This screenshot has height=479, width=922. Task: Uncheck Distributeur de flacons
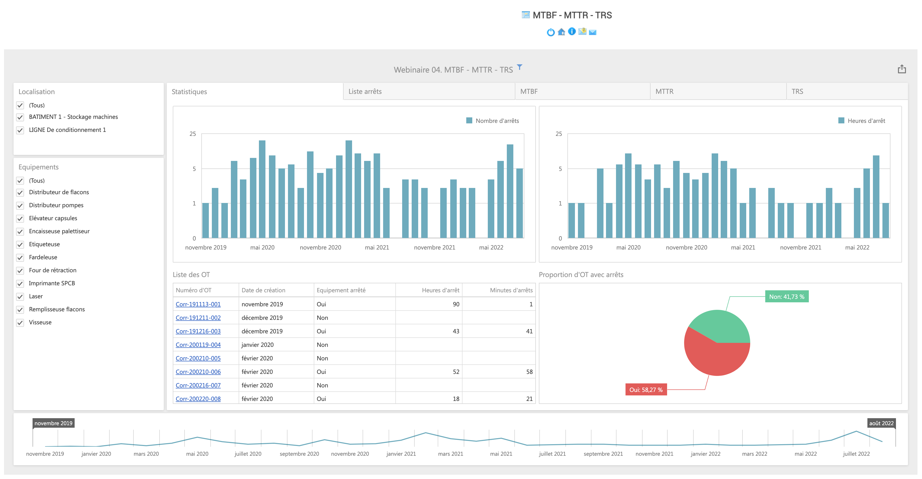[20, 192]
